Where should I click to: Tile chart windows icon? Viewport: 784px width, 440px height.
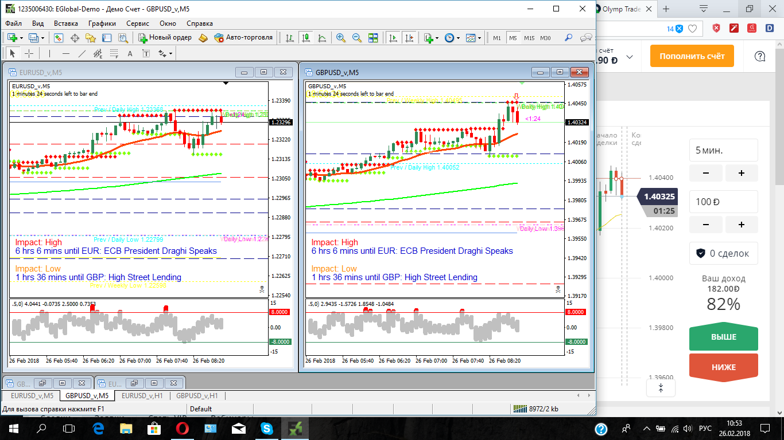point(373,38)
